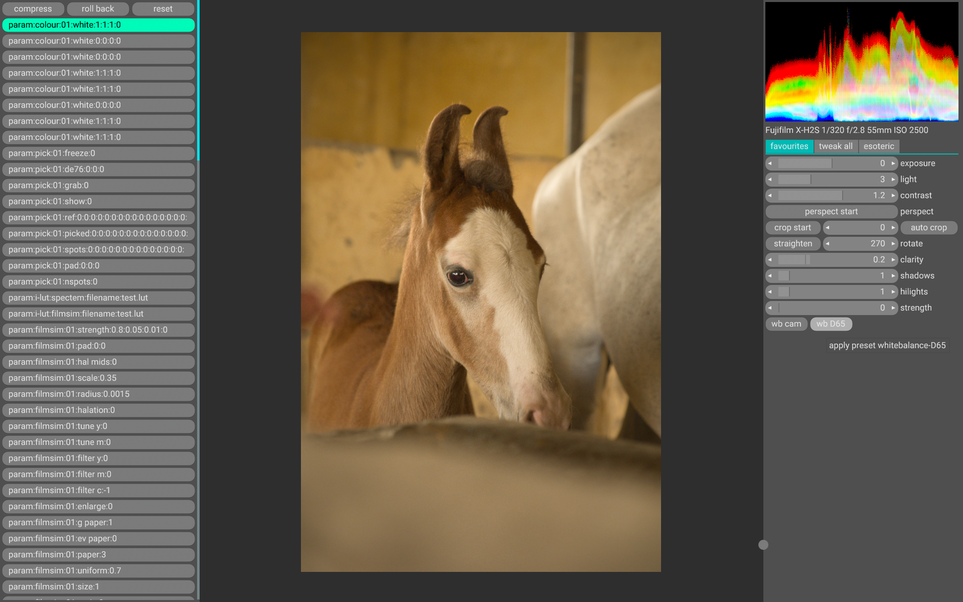963x602 pixels.
Task: Open the esoteric tab
Action: coord(879,146)
